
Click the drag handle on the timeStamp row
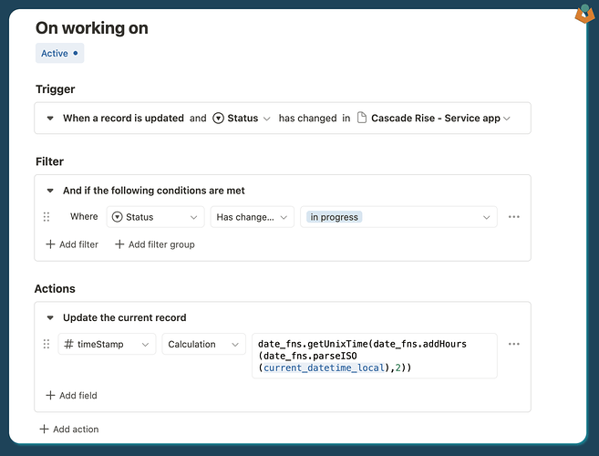(x=46, y=344)
